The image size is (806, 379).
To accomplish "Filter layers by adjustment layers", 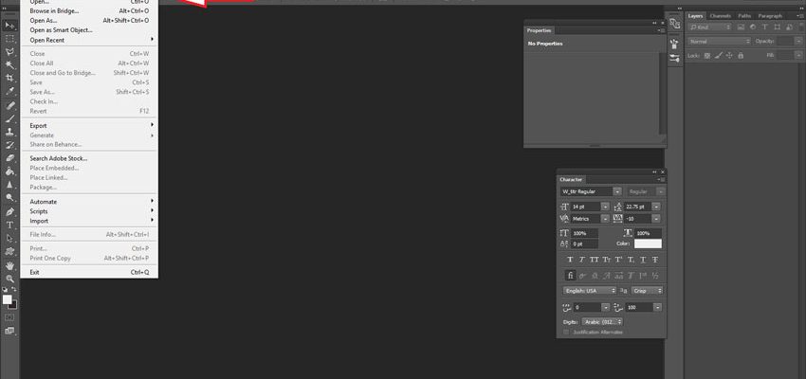I will pyautogui.click(x=753, y=27).
